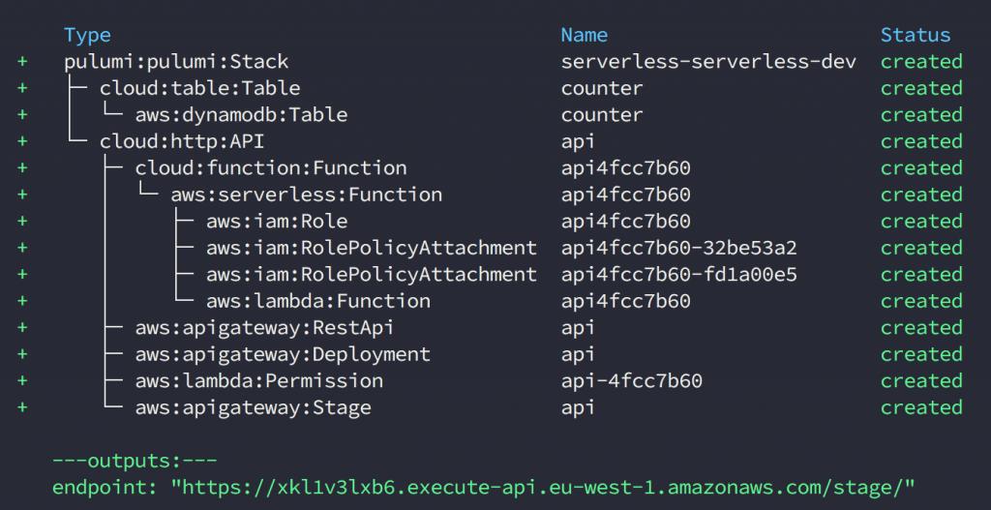
Task: Click the Name column header
Action: tap(584, 36)
